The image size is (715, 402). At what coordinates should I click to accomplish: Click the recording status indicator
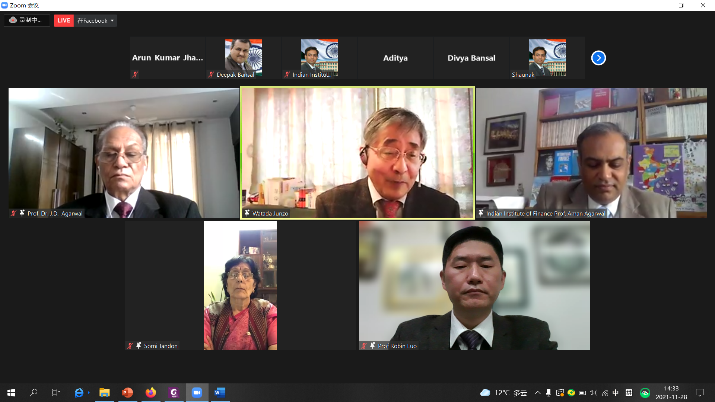pyautogui.click(x=26, y=20)
